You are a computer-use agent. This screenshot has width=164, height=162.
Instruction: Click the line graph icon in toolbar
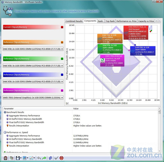31,158
